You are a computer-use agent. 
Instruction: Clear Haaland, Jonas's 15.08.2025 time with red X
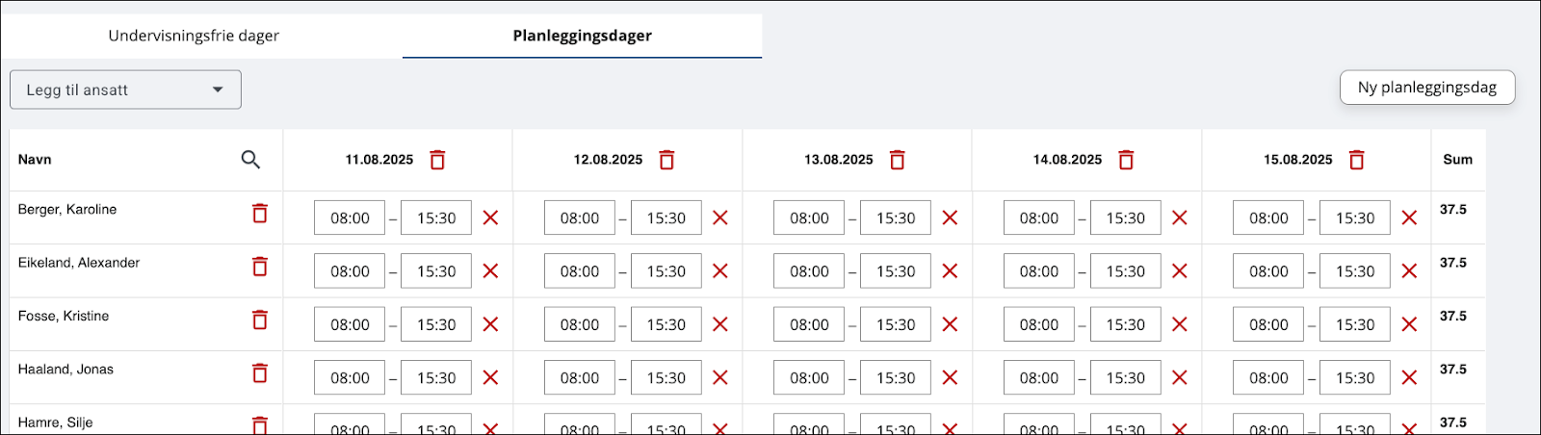coord(1409,378)
